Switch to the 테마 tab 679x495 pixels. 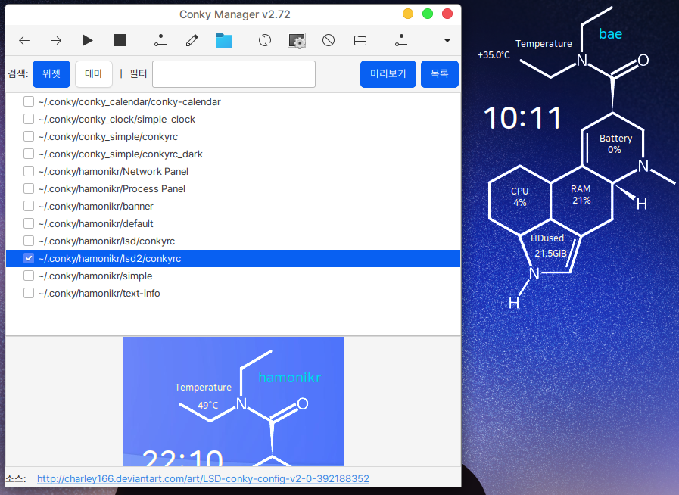94,74
